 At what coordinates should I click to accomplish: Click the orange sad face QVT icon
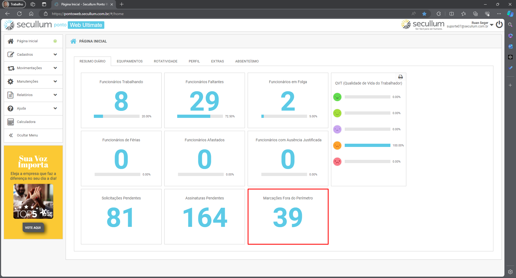click(x=337, y=145)
